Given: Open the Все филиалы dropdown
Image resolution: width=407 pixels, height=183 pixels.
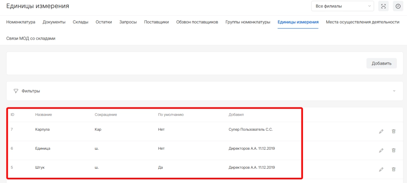Looking at the screenshot, I should click(342, 6).
